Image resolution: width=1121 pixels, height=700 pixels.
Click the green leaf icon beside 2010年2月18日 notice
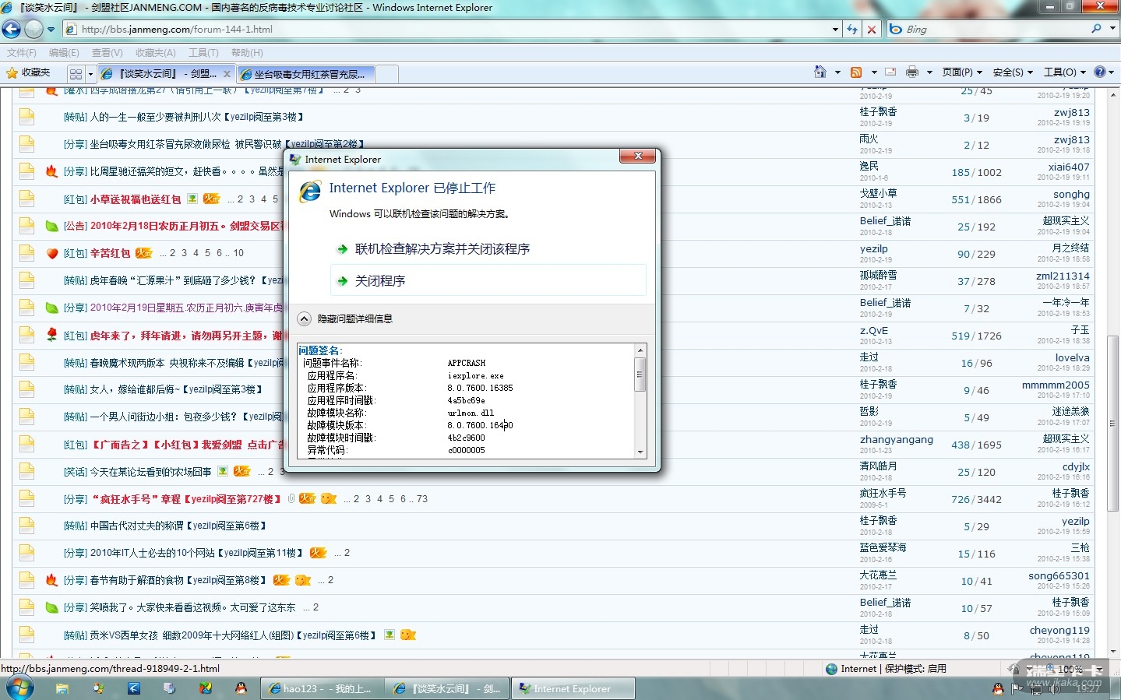51,226
